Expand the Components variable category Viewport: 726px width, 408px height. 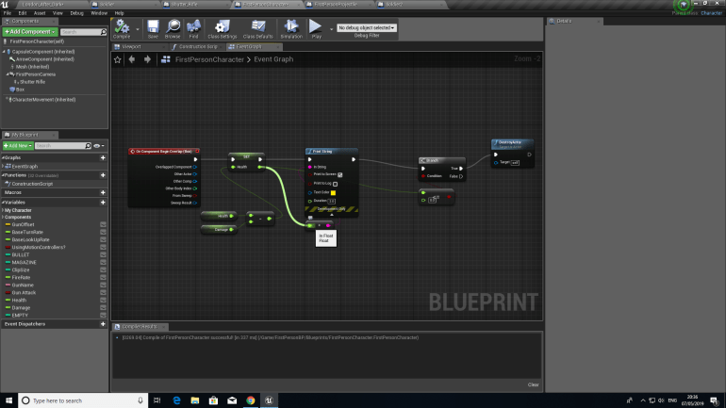point(3,217)
